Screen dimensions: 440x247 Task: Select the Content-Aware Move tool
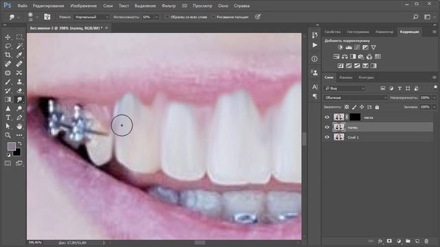(19, 73)
